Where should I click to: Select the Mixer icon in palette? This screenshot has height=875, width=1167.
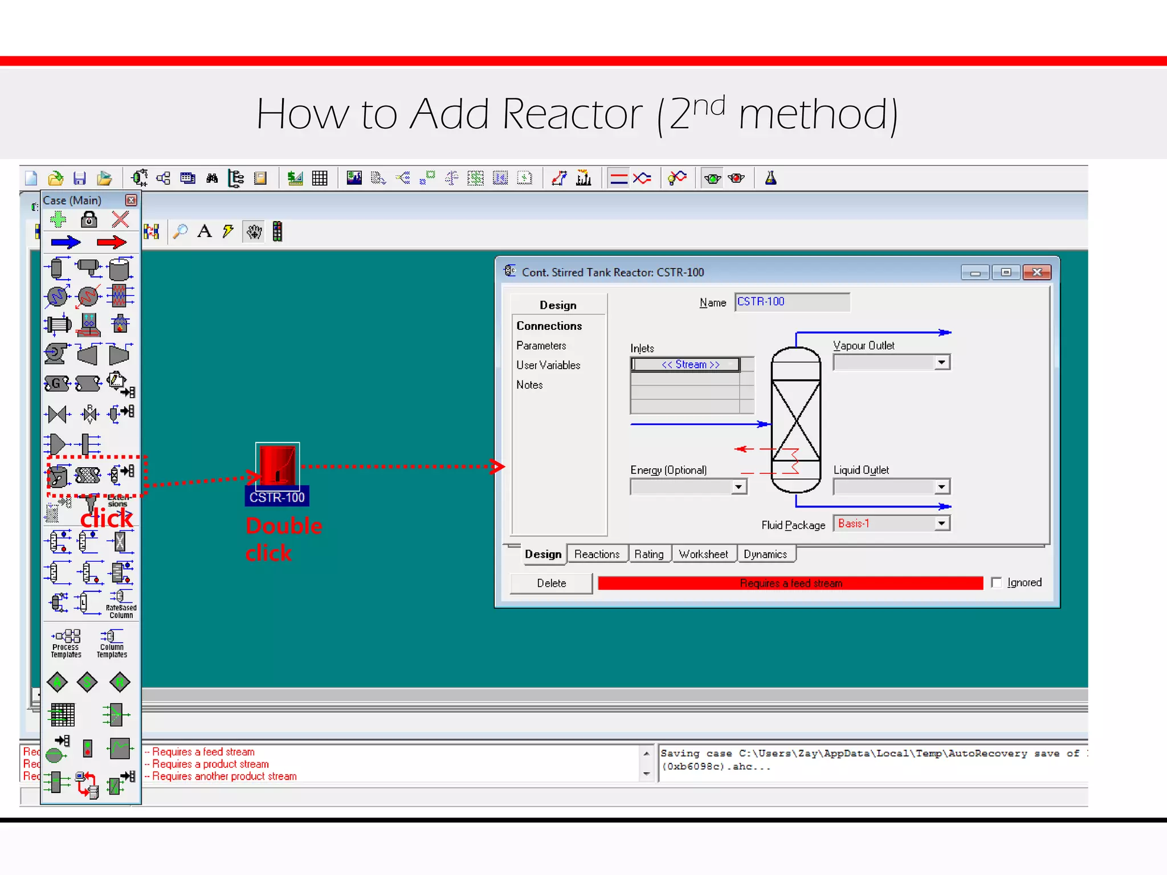(58, 444)
